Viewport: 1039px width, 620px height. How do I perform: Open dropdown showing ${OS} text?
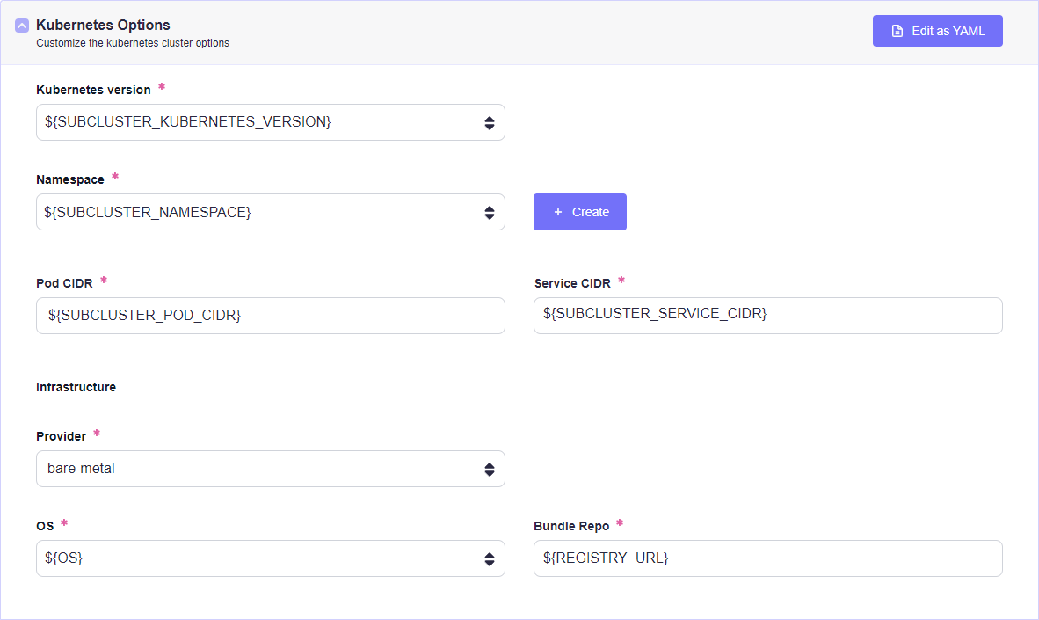click(63, 558)
